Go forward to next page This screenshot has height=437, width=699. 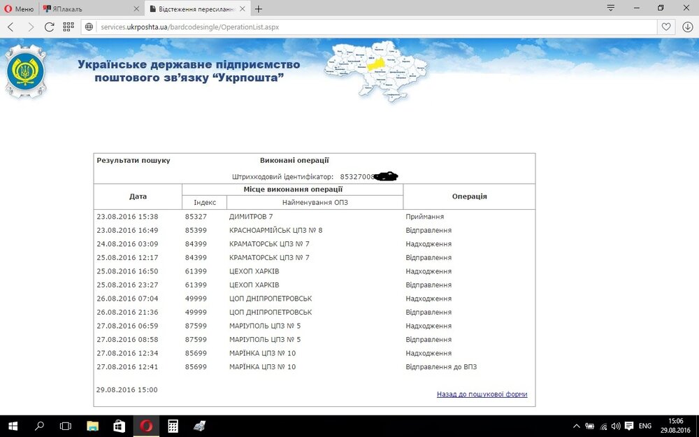(30, 27)
